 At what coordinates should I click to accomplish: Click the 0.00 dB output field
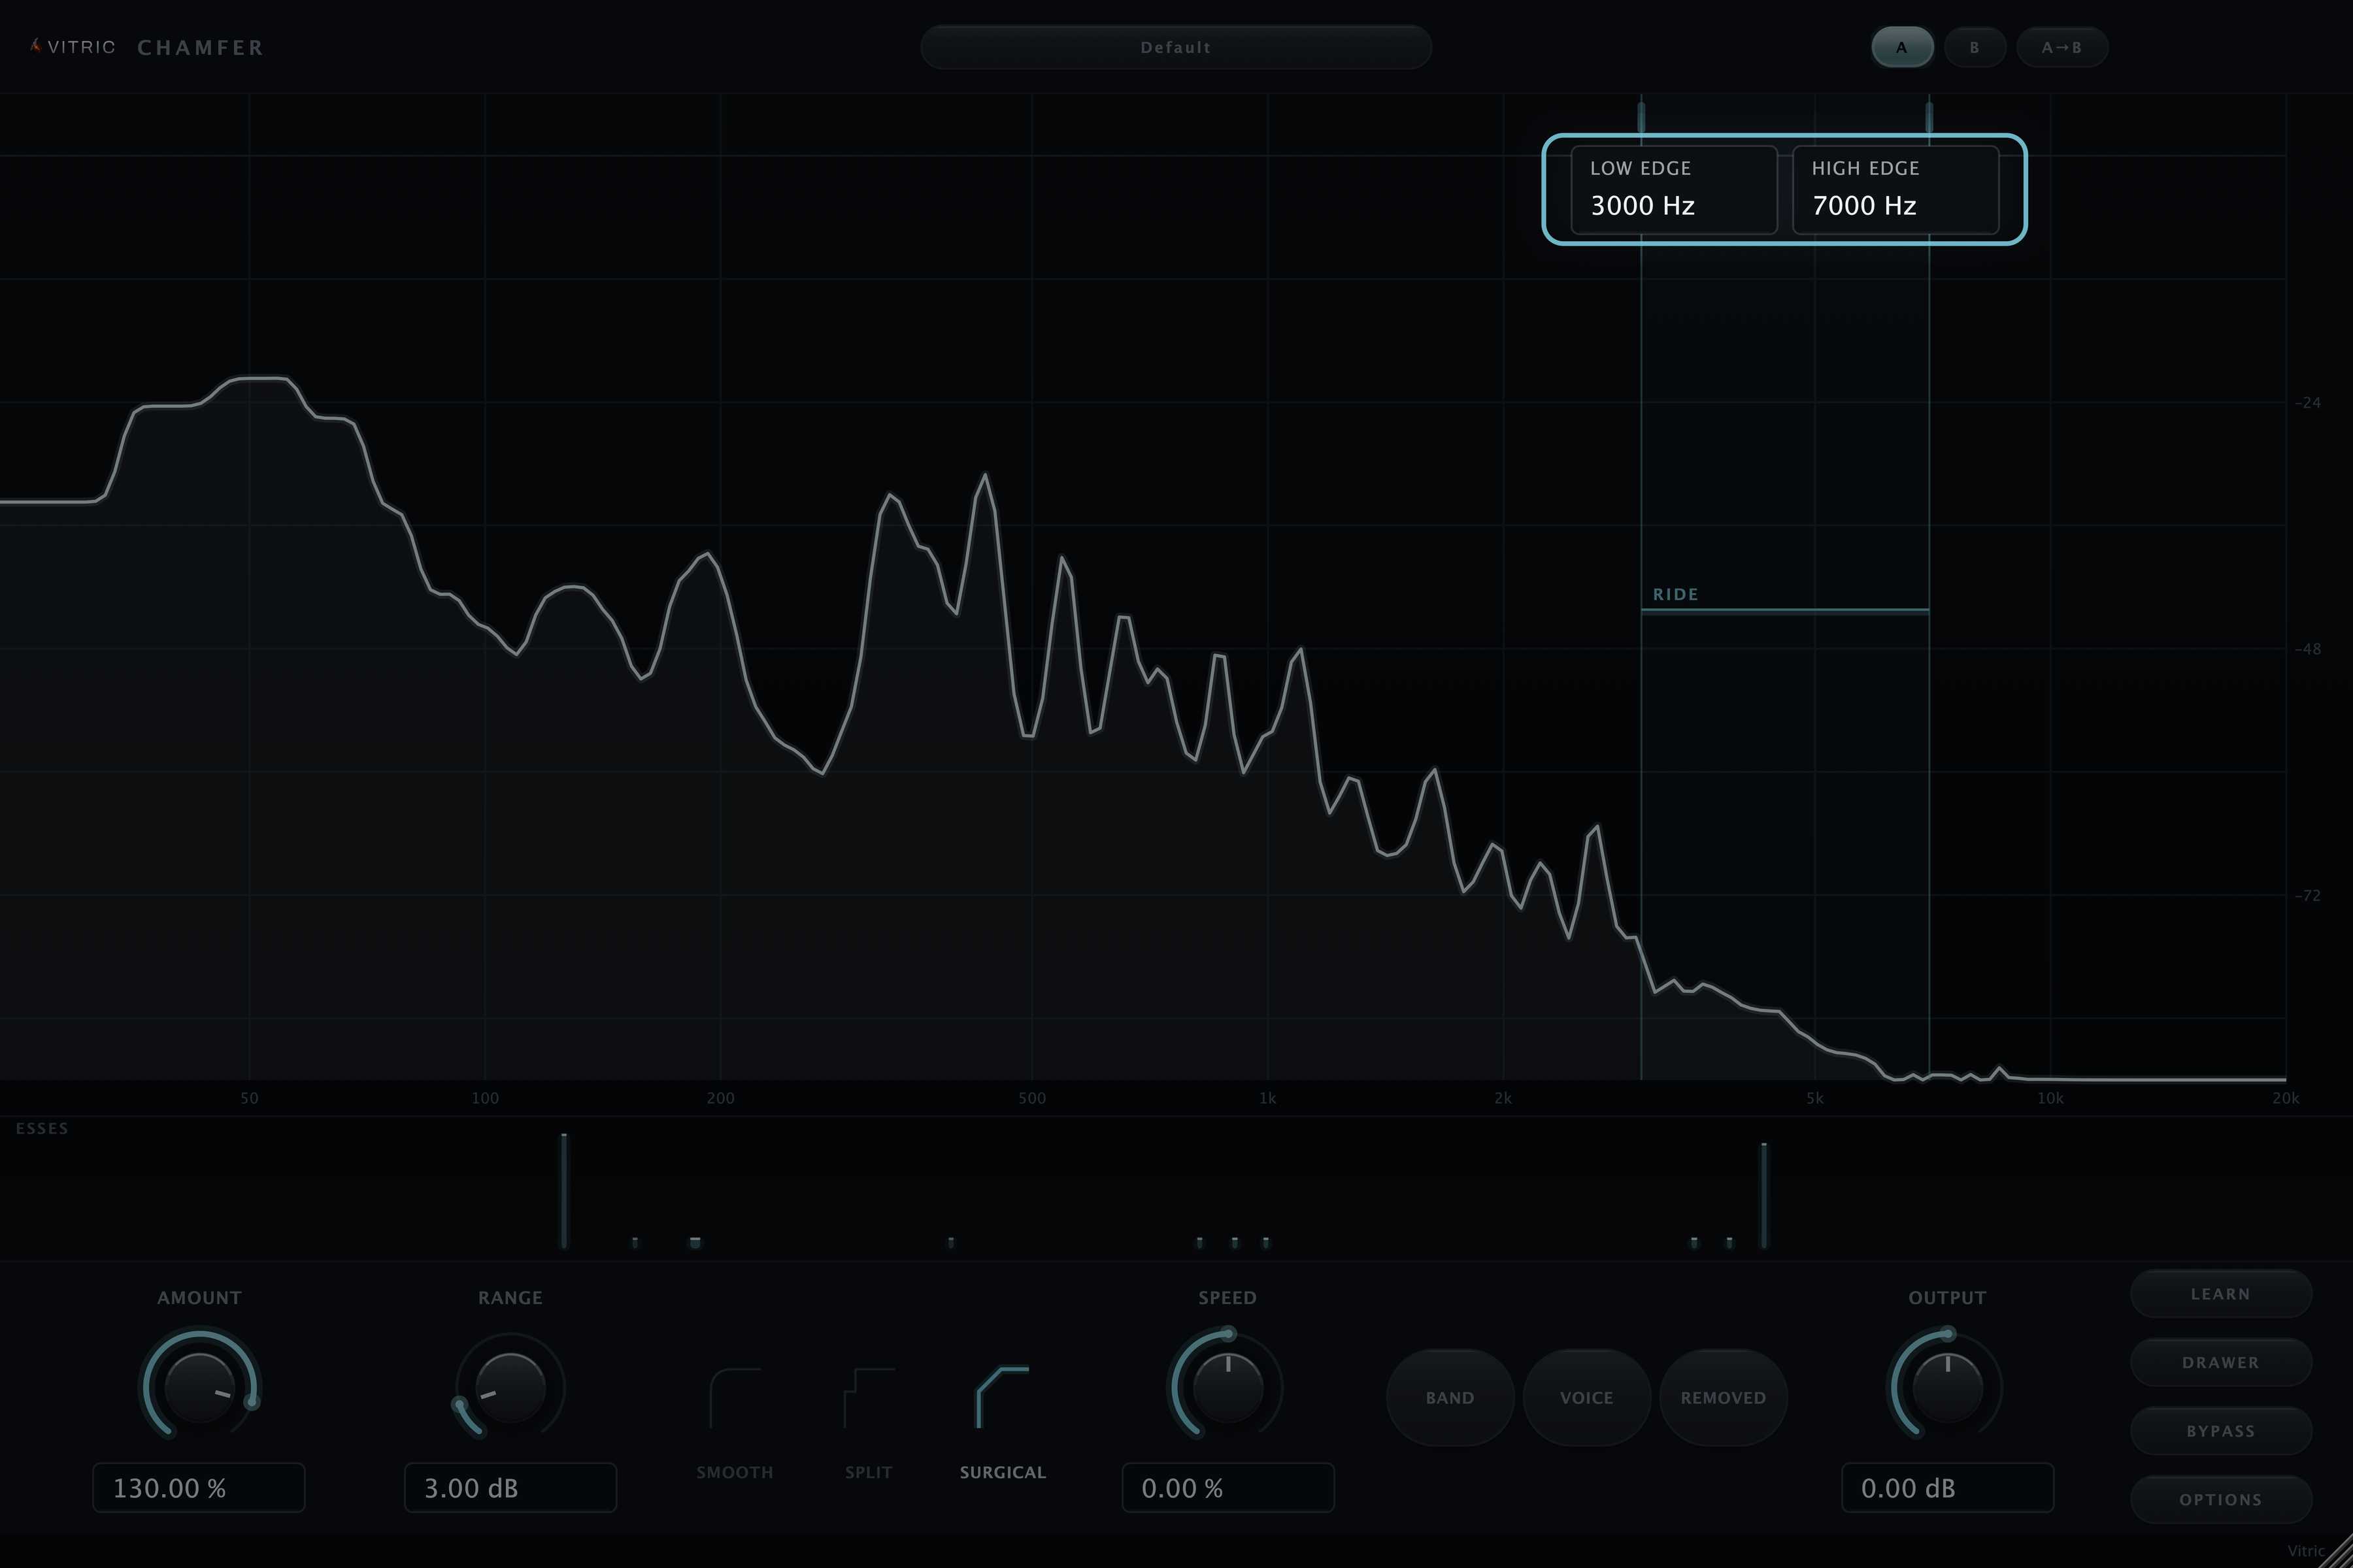[1947, 1487]
